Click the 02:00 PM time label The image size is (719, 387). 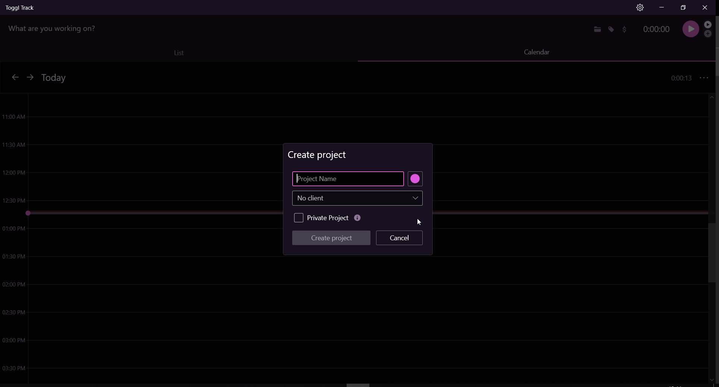14,285
